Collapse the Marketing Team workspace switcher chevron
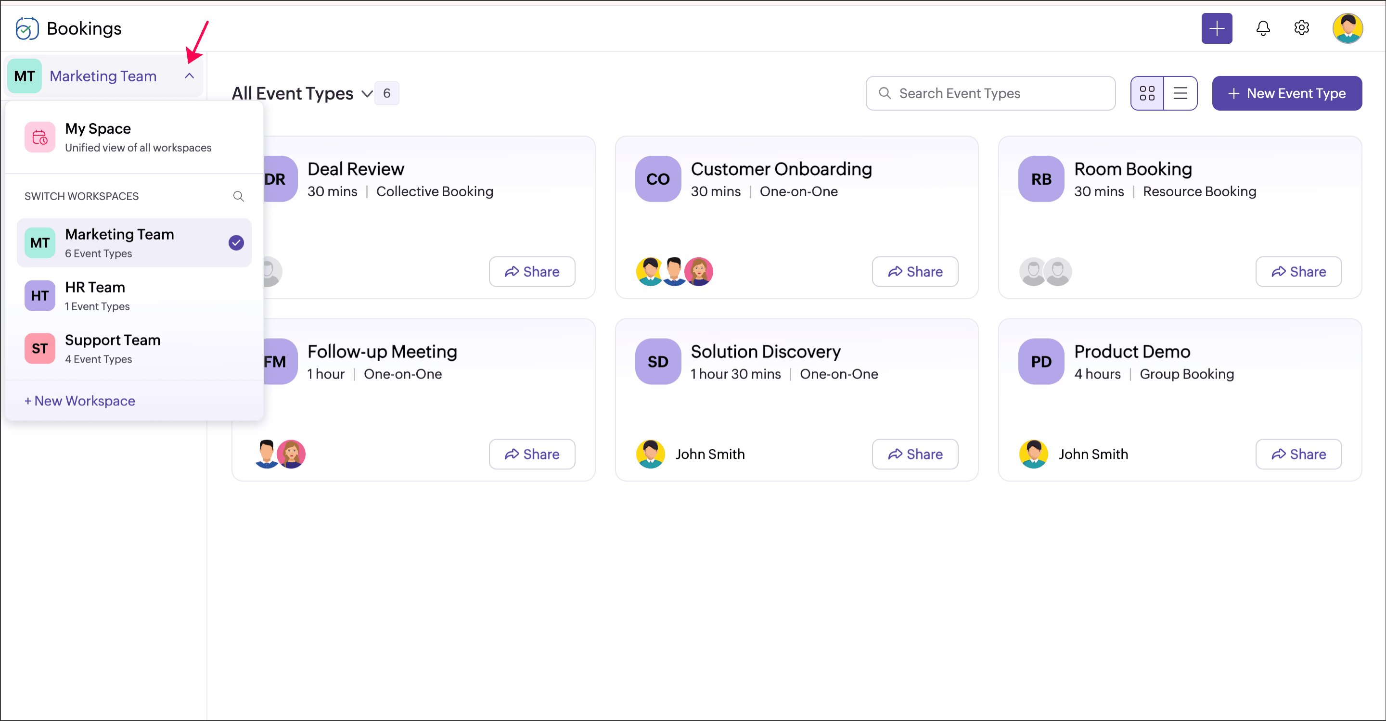This screenshot has height=721, width=1386. [190, 76]
